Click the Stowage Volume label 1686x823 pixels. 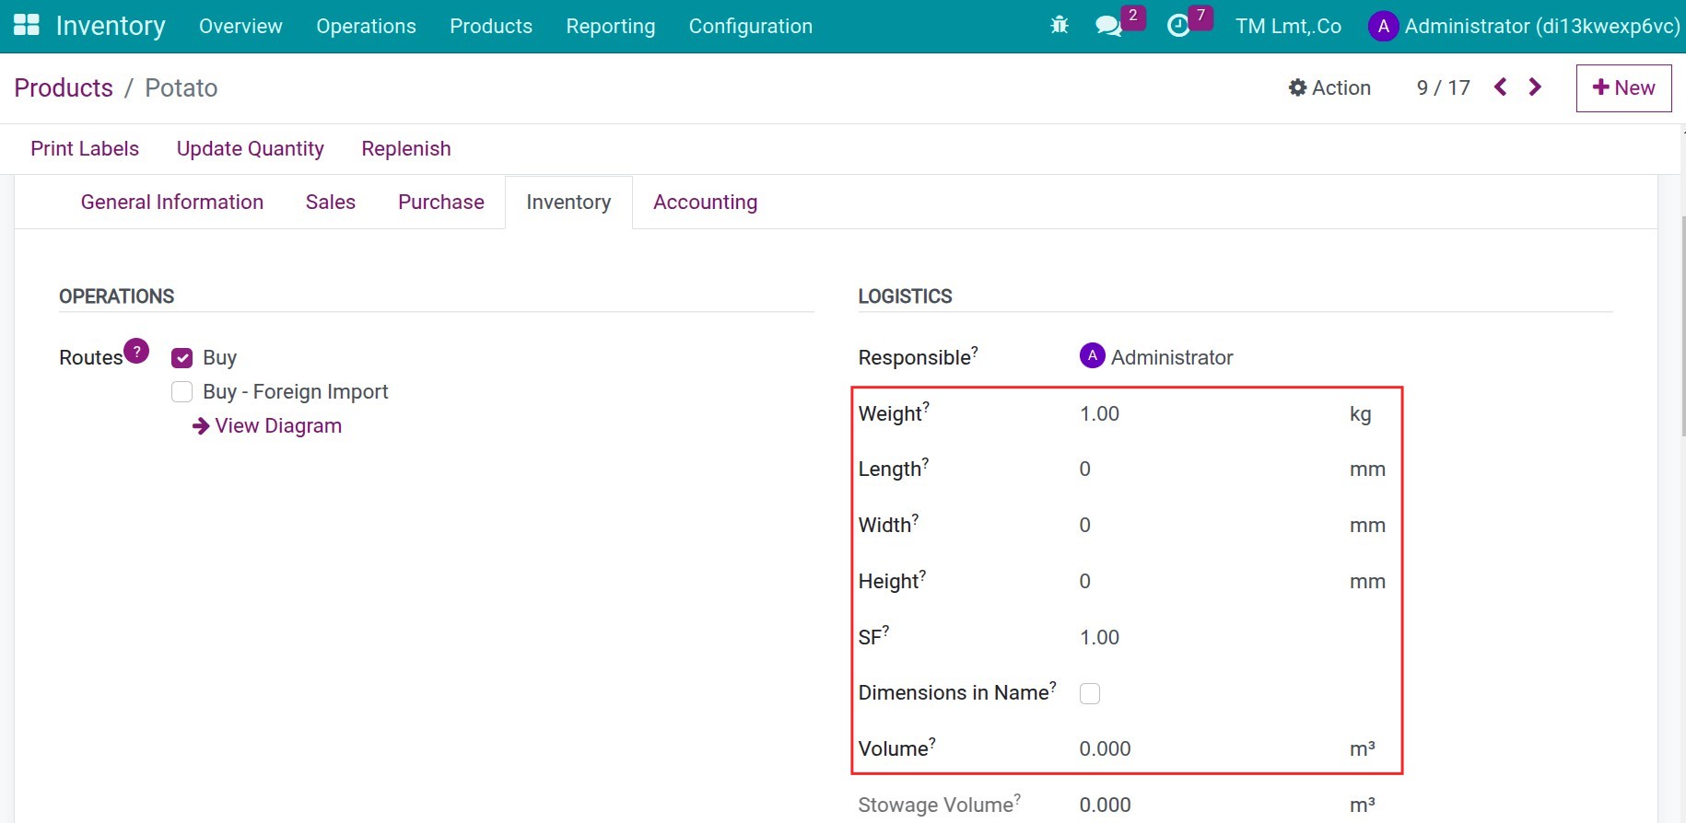939,805
